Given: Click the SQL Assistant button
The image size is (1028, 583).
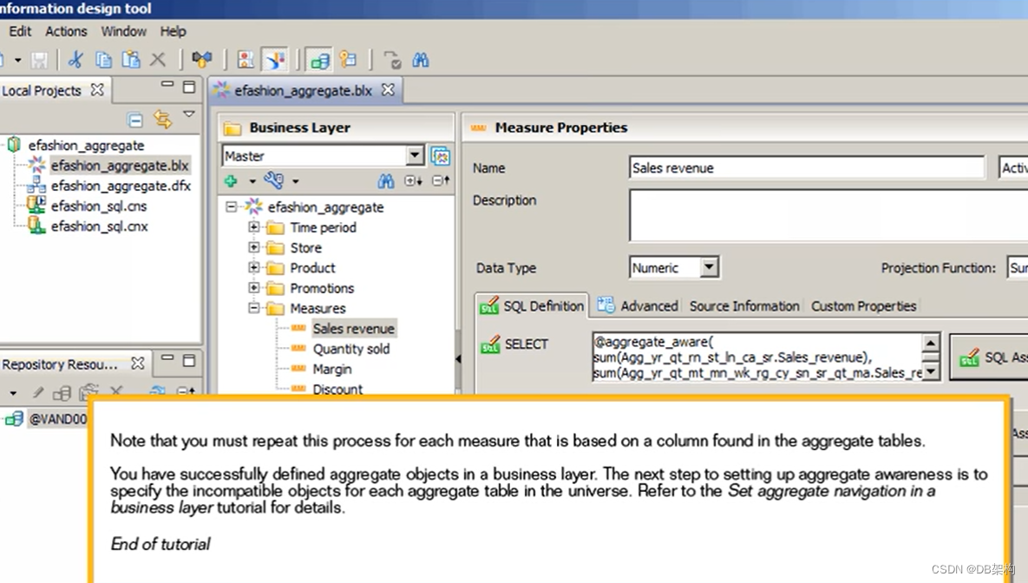Looking at the screenshot, I should coord(991,357).
